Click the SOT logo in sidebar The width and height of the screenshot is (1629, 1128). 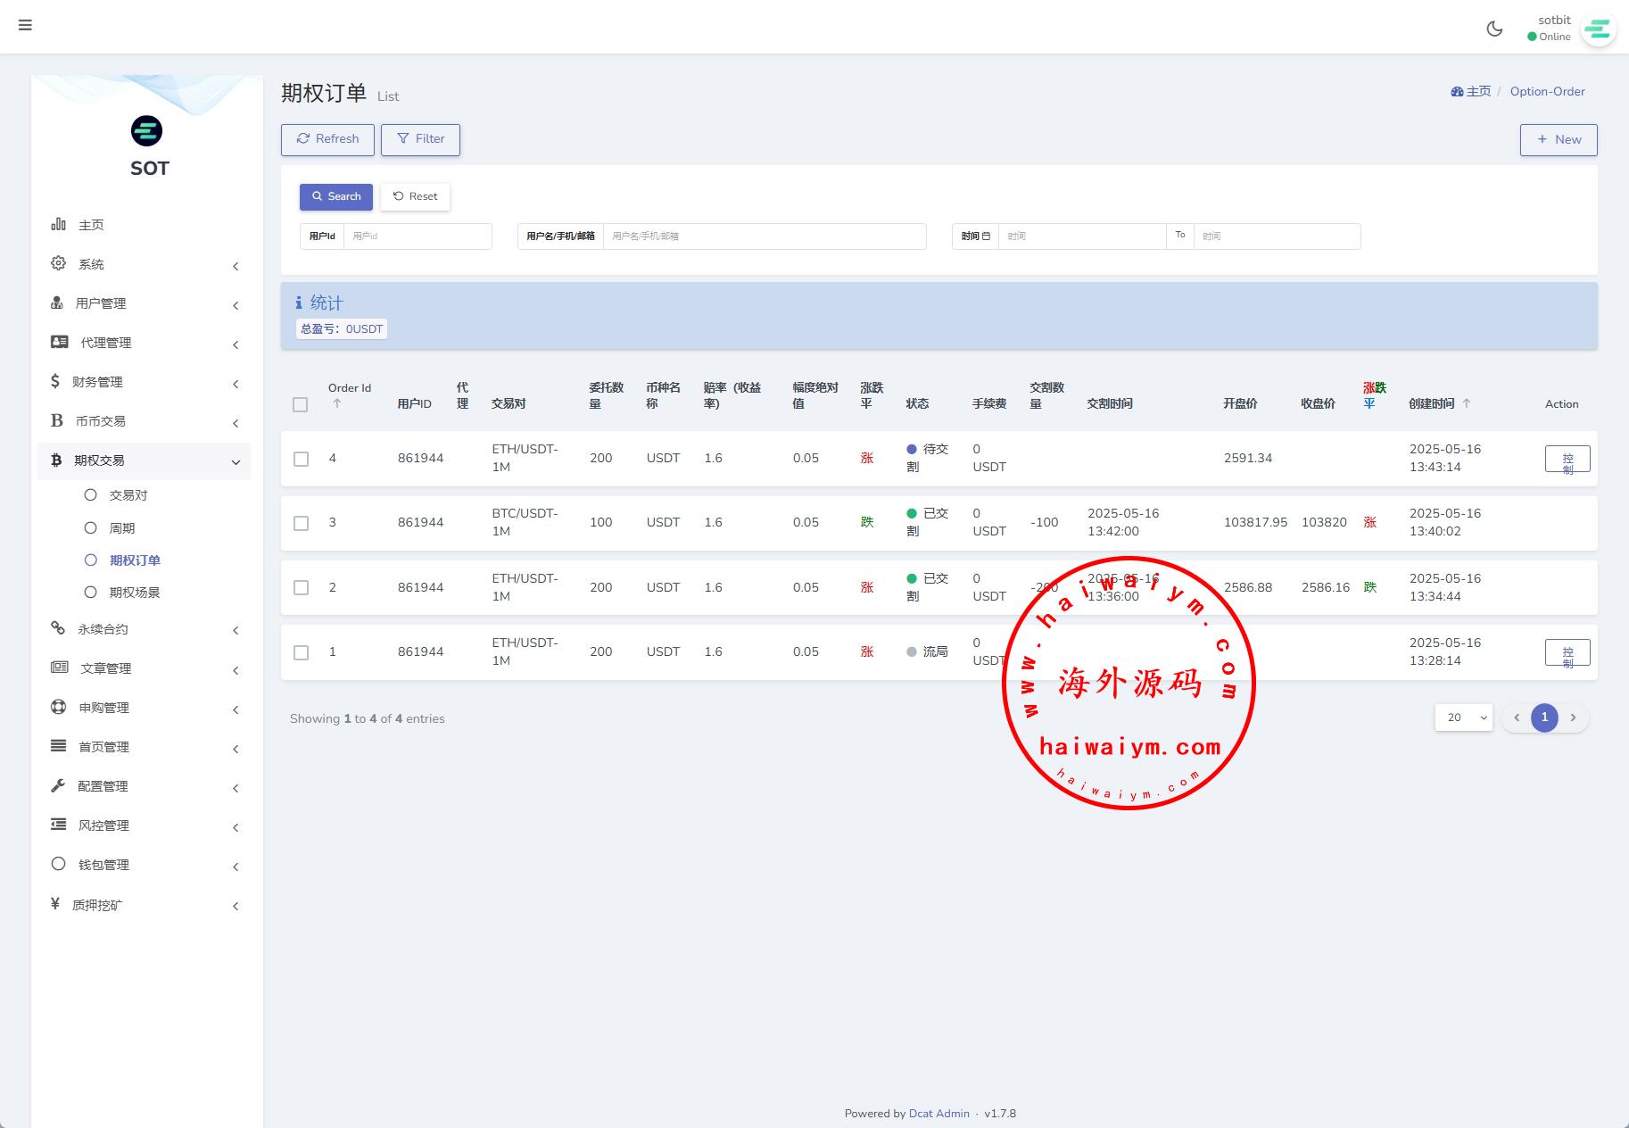click(x=147, y=131)
